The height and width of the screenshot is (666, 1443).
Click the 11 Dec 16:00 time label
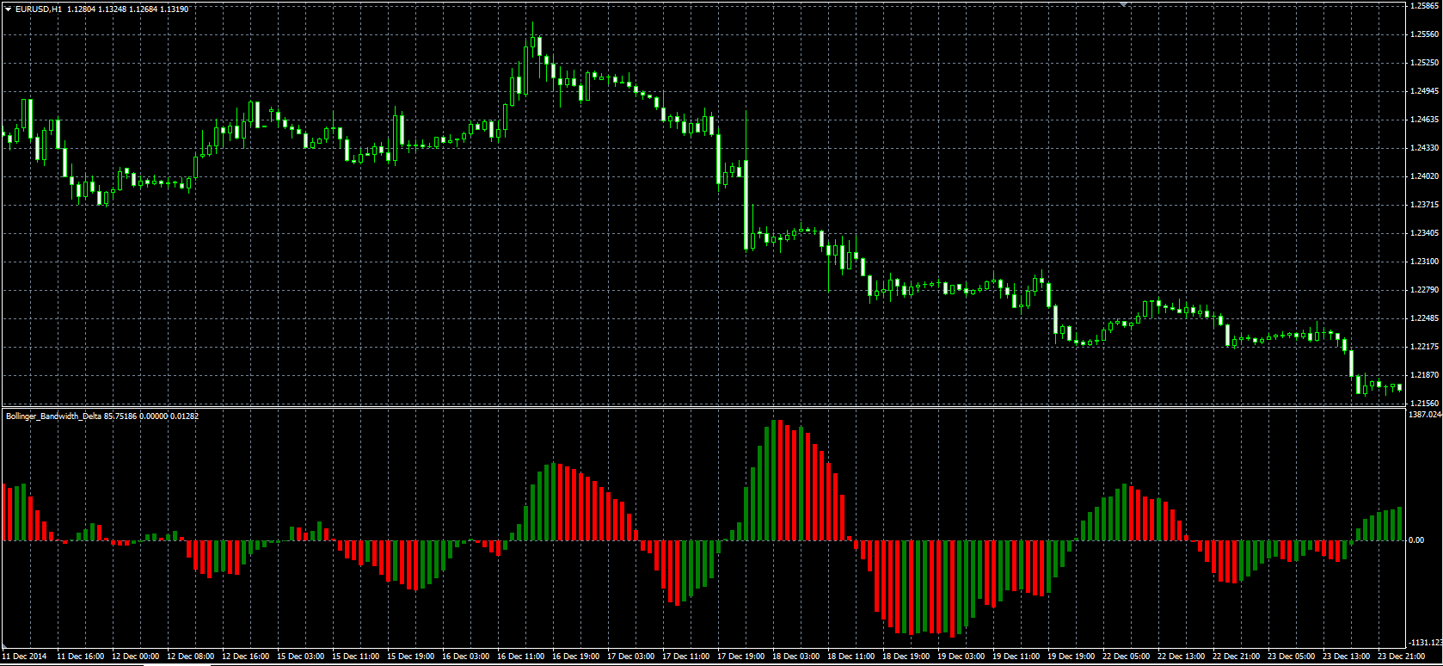[x=81, y=657]
